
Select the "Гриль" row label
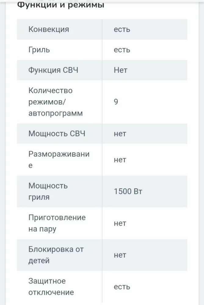coord(39,49)
